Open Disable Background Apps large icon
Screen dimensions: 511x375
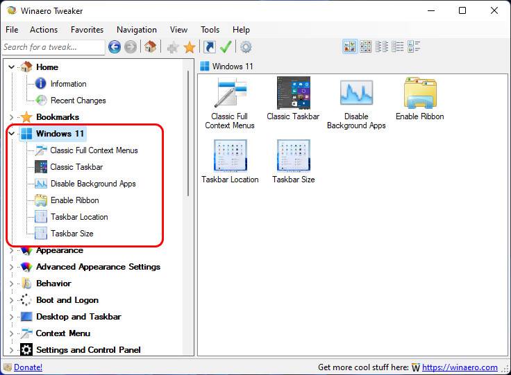tap(356, 104)
